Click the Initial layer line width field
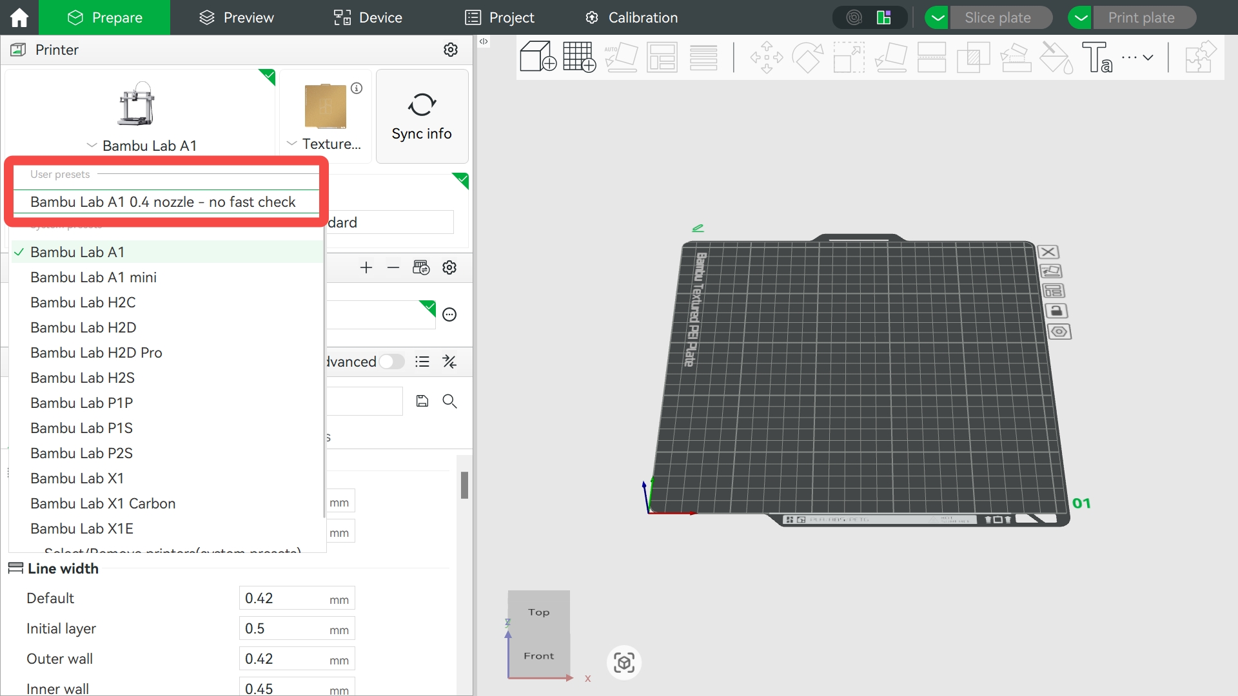This screenshot has width=1238, height=696. click(x=297, y=628)
